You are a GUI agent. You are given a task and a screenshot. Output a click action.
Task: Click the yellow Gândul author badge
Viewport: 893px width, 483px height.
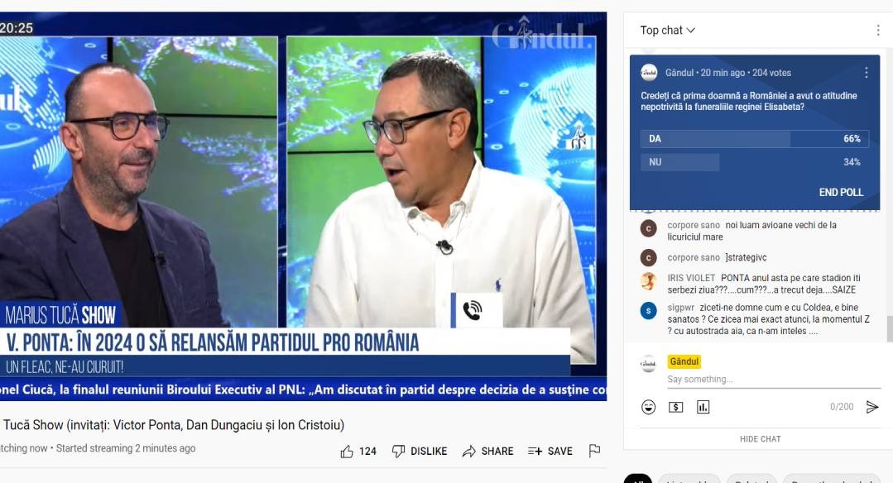click(x=684, y=361)
